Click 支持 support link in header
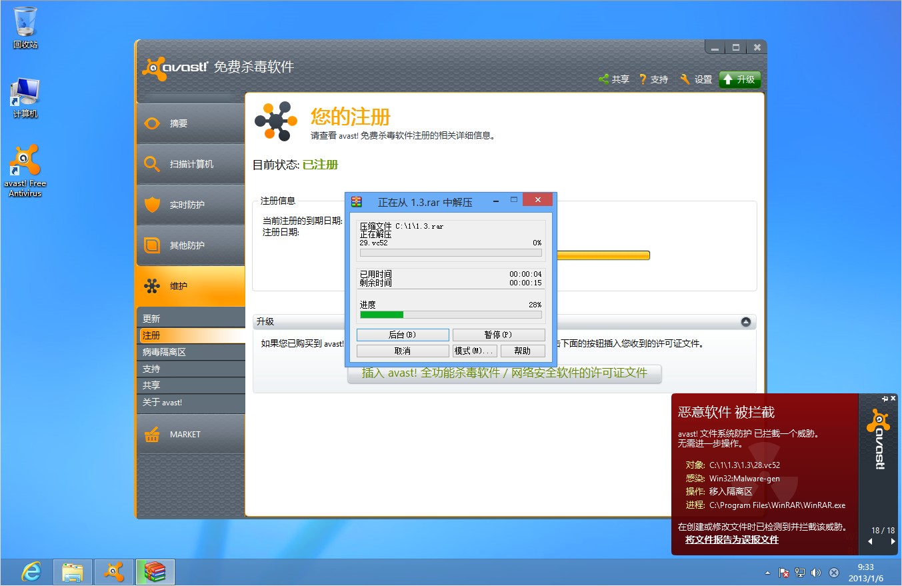Image resolution: width=902 pixels, height=586 pixels. (653, 79)
